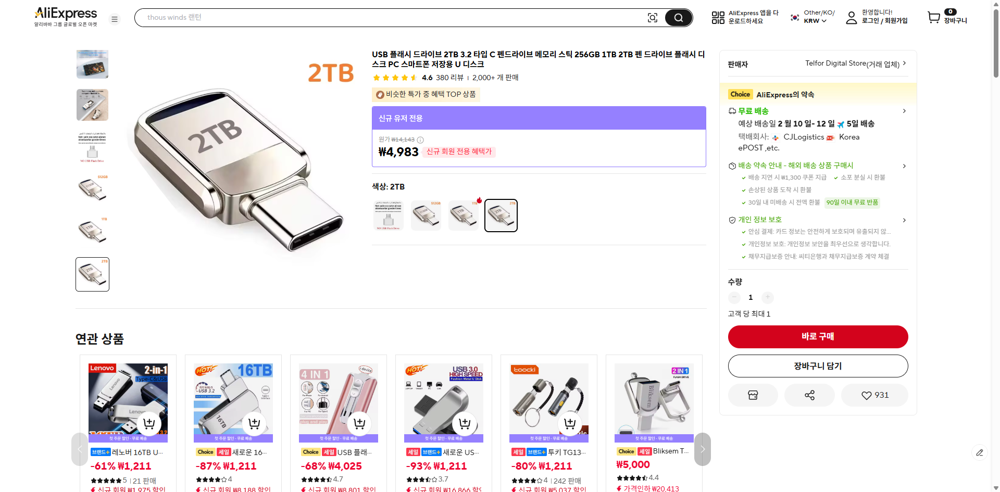
Task: Click the magnifier icon to search
Action: pos(678,17)
